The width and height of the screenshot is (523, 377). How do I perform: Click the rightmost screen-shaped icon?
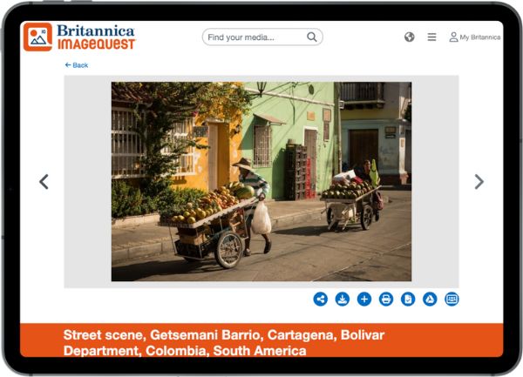point(452,299)
